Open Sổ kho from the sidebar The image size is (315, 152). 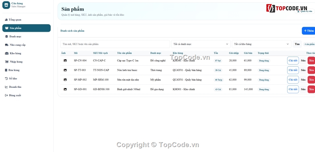coord(27,78)
